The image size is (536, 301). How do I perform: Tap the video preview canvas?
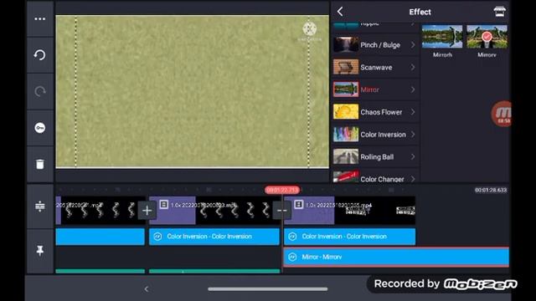point(192,91)
